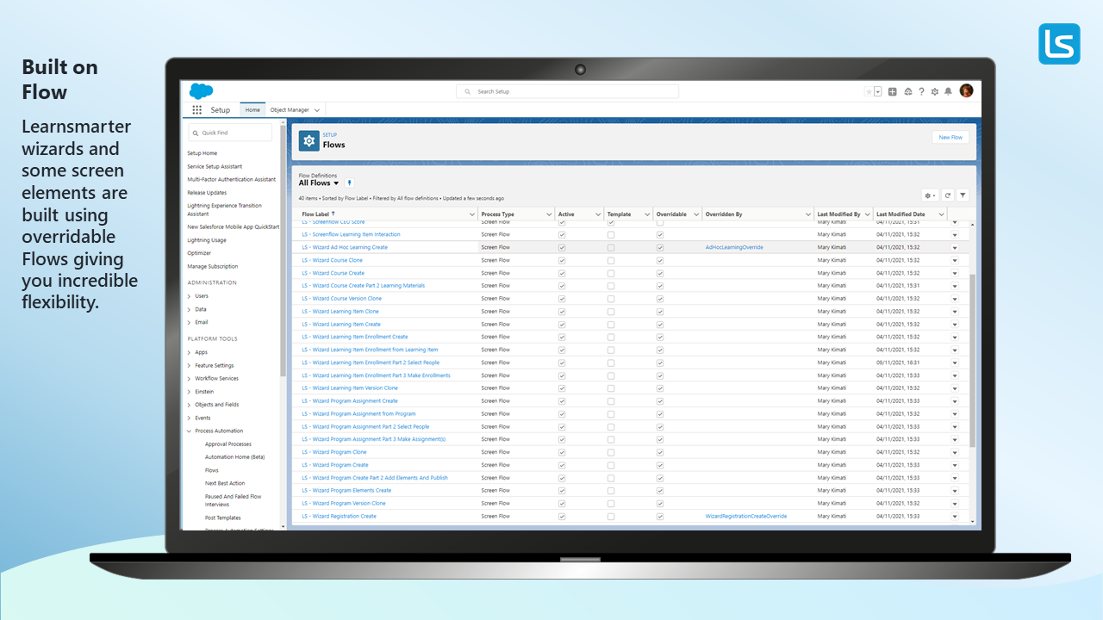
Task: Open the AdHocLearningOverride link
Action: (x=734, y=247)
